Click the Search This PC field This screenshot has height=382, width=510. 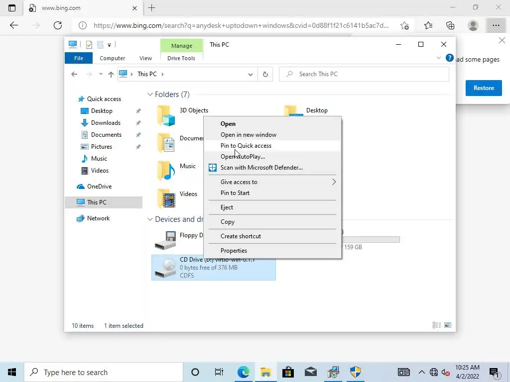click(364, 74)
